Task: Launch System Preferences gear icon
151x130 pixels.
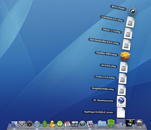Action: tap(22, 124)
